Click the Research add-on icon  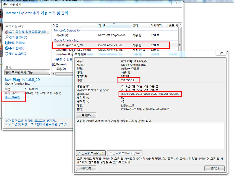tap(54, 64)
